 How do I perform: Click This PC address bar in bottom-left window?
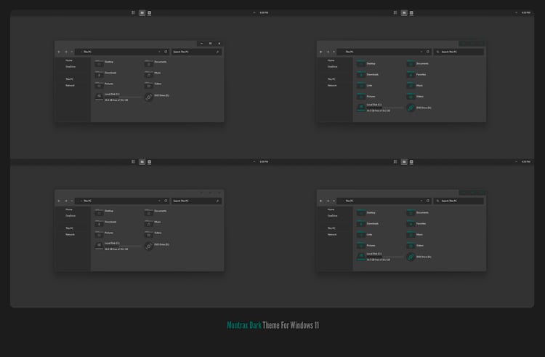tap(122, 201)
